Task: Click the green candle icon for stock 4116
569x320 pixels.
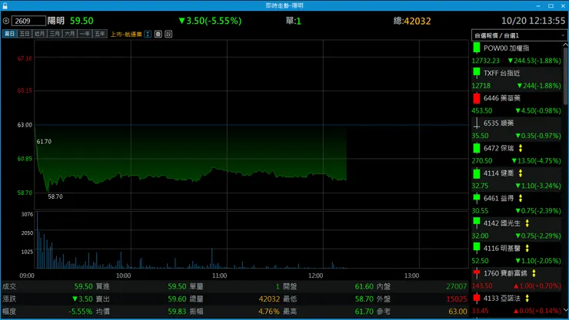Action: (477, 248)
